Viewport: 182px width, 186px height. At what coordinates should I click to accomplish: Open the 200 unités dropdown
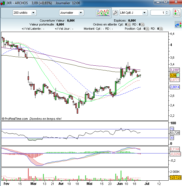point(25,13)
